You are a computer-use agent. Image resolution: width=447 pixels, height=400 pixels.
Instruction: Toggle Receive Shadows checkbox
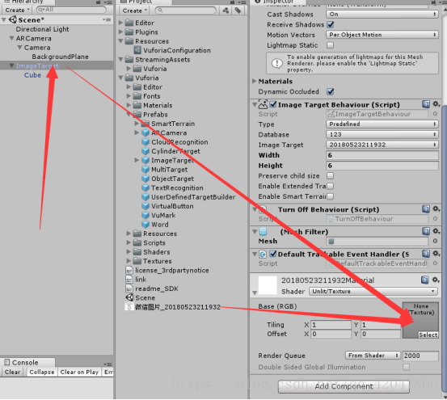331,24
